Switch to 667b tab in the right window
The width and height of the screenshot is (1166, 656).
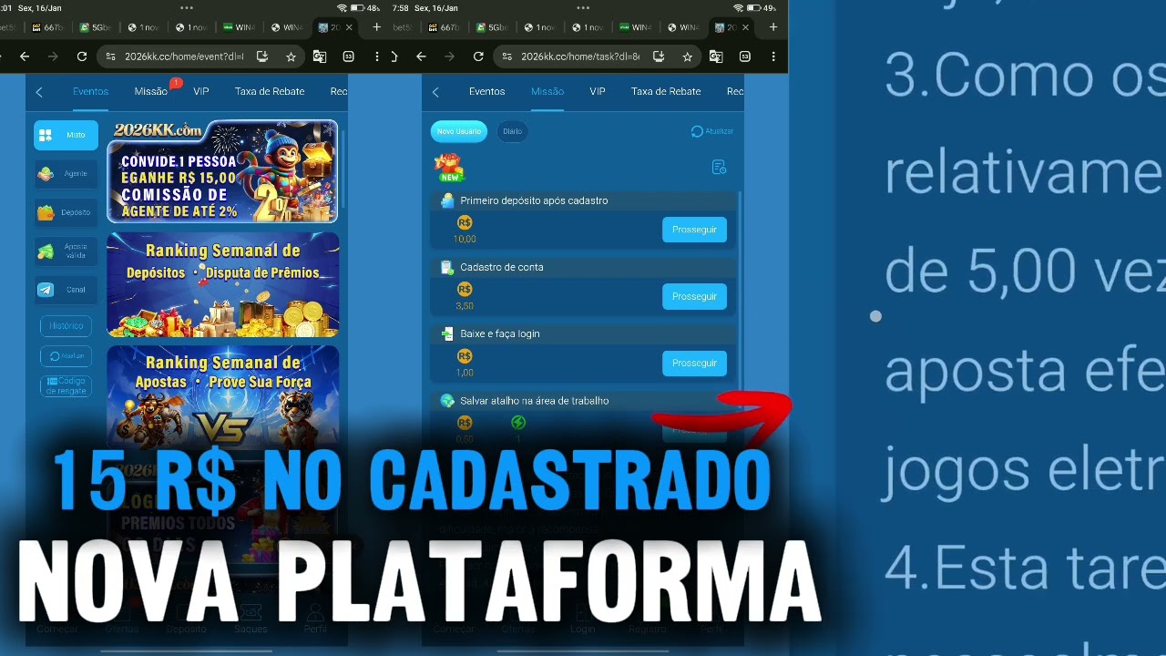[444, 27]
